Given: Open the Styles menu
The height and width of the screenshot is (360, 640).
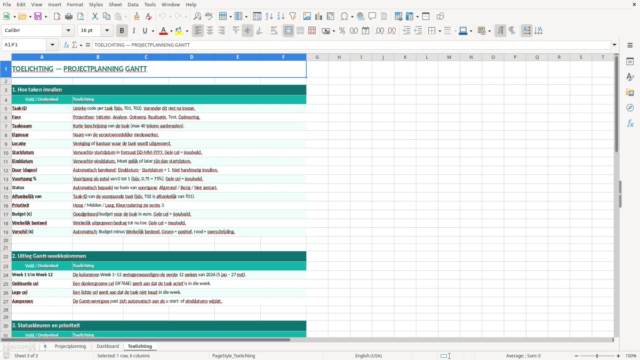Looking at the screenshot, I should (96, 4).
